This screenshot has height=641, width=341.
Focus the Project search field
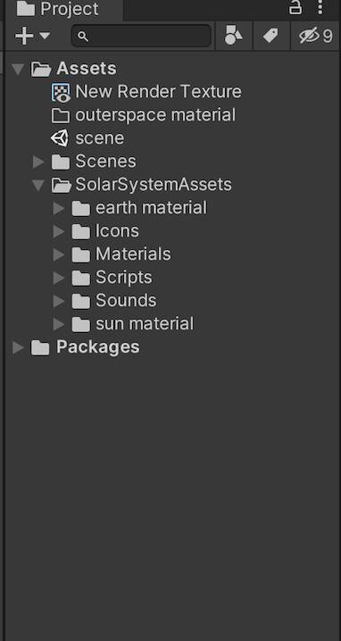[141, 36]
